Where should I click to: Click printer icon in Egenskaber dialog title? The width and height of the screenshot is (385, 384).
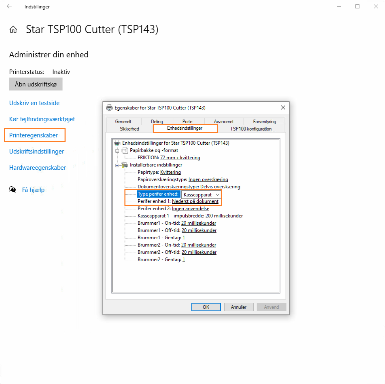click(109, 108)
